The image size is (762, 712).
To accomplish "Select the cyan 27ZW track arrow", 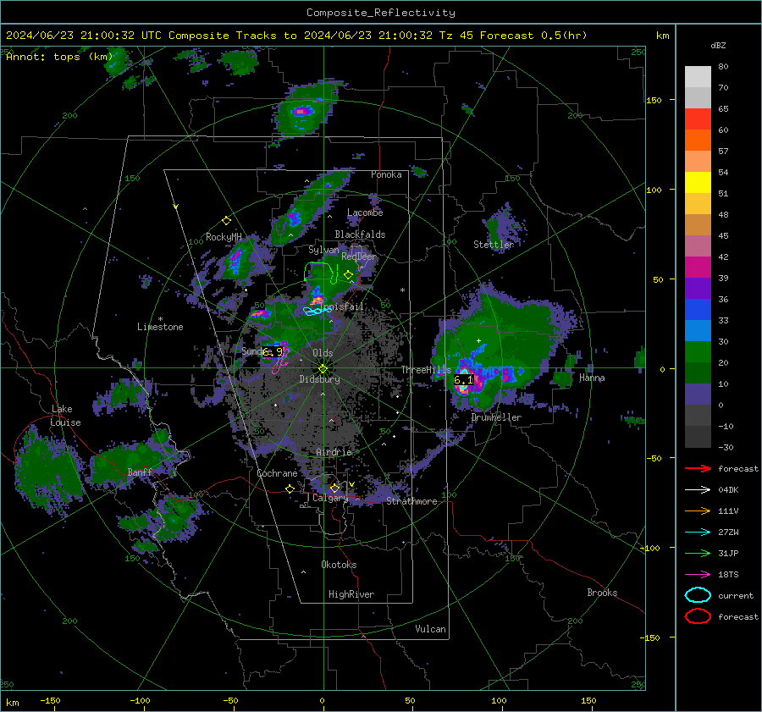I will (x=698, y=533).
